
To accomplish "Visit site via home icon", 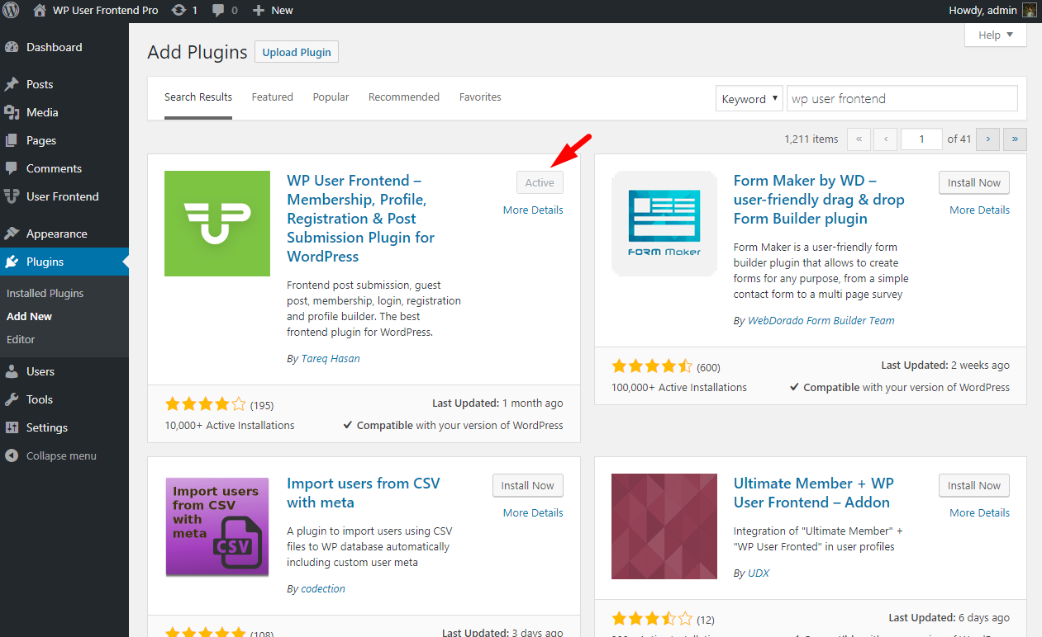I will (x=40, y=11).
